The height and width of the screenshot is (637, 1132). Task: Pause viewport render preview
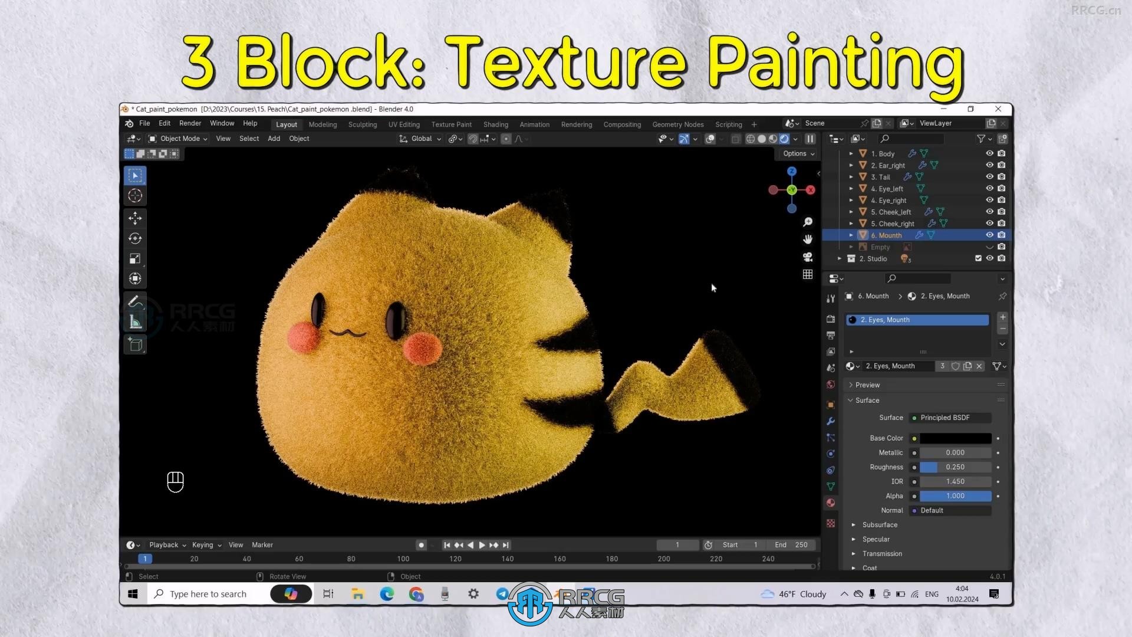810,139
